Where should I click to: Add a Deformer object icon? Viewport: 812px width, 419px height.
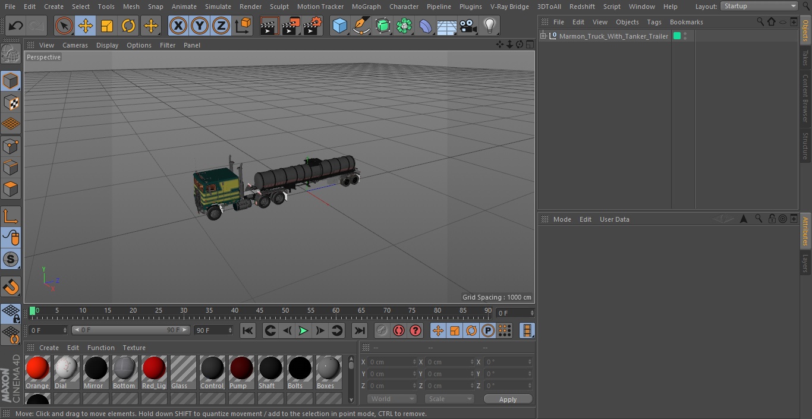(426, 26)
